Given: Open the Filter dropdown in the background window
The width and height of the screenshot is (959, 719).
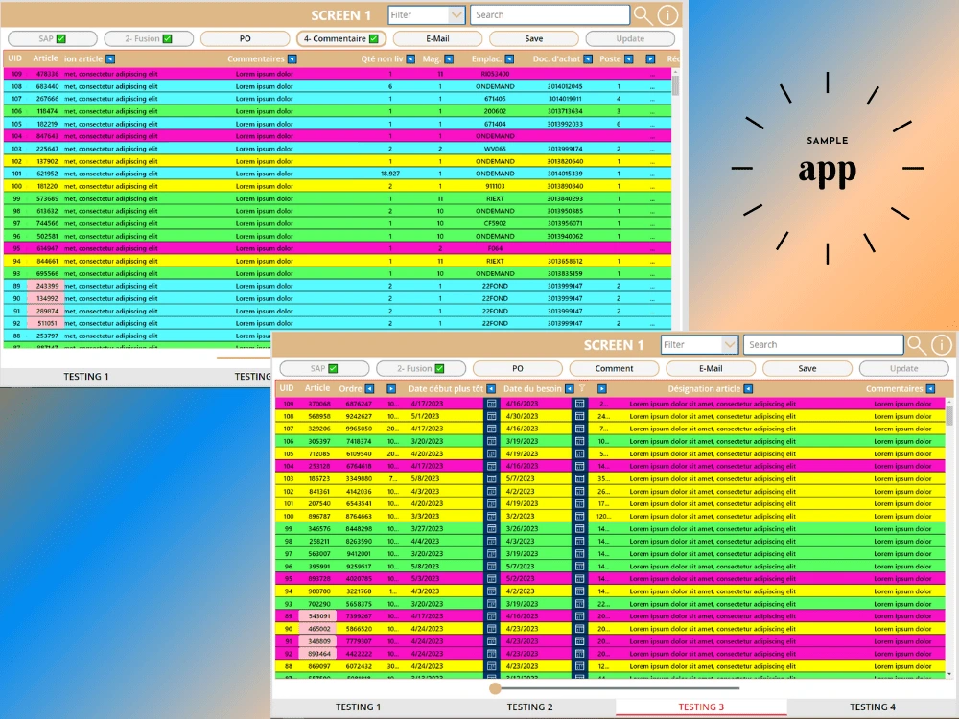Looking at the screenshot, I should 456,14.
